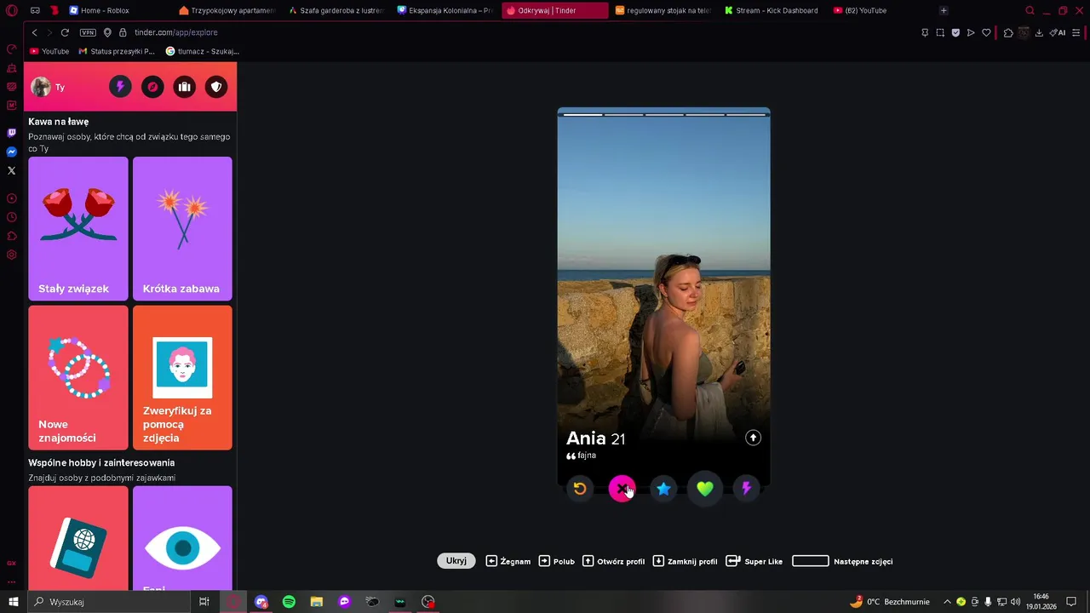Open the Nowe znajomości category card
The image size is (1090, 613).
pos(78,378)
